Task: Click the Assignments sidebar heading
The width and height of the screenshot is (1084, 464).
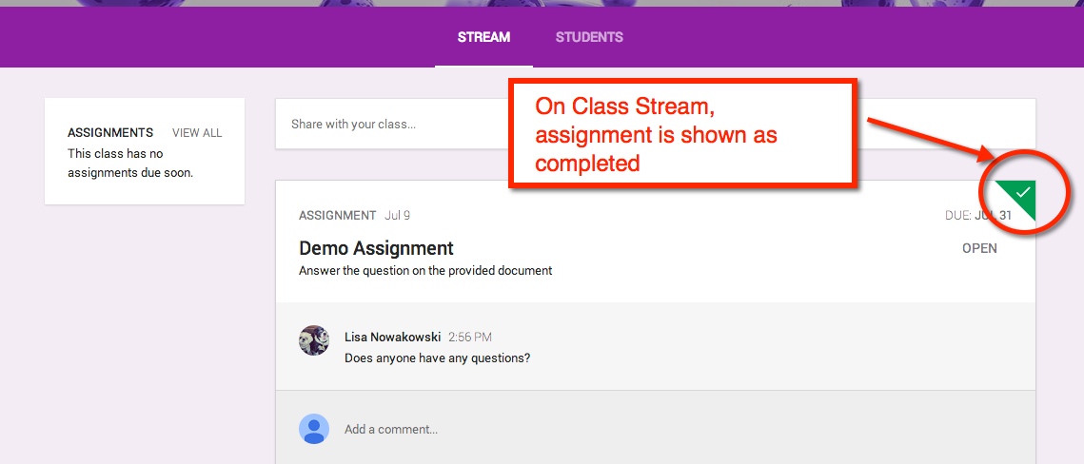Action: point(110,133)
